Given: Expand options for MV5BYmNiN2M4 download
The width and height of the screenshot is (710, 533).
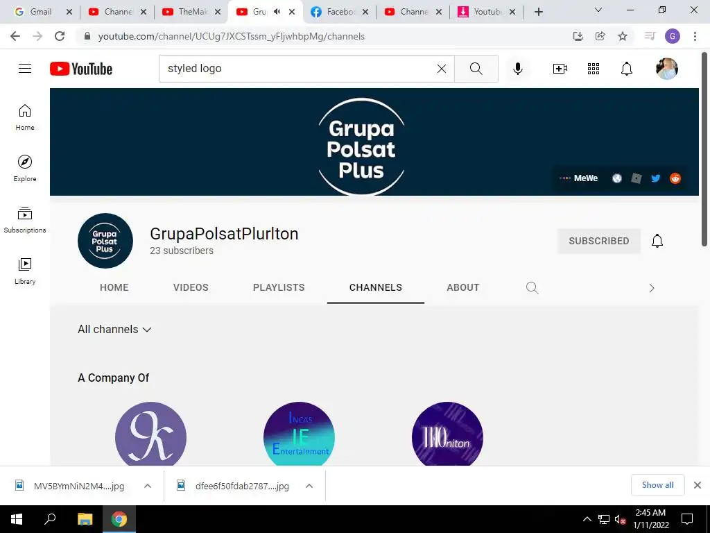Looking at the screenshot, I should coord(147,486).
